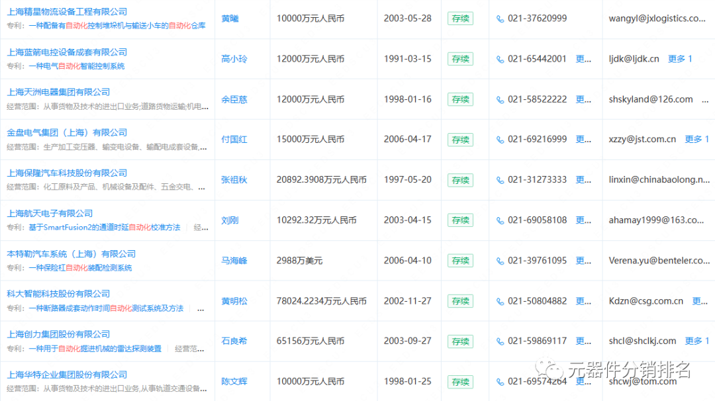
Task: Click phone icon beside 021-39761095
Action: [x=501, y=261]
